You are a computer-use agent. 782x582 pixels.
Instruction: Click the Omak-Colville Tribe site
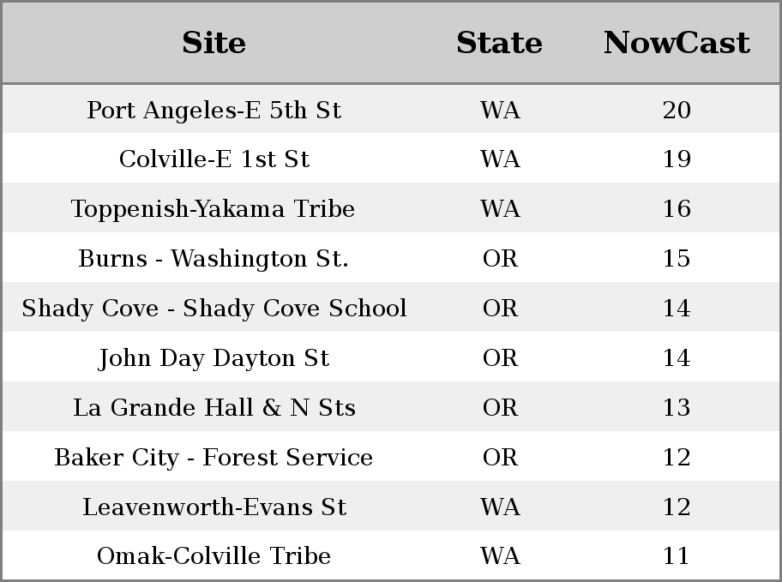[x=214, y=555]
